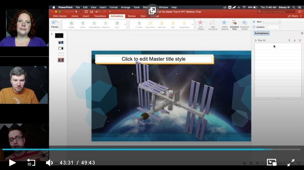304x170 pixels.
Task: Open the Exit Effects gallery
Action: (201, 25)
